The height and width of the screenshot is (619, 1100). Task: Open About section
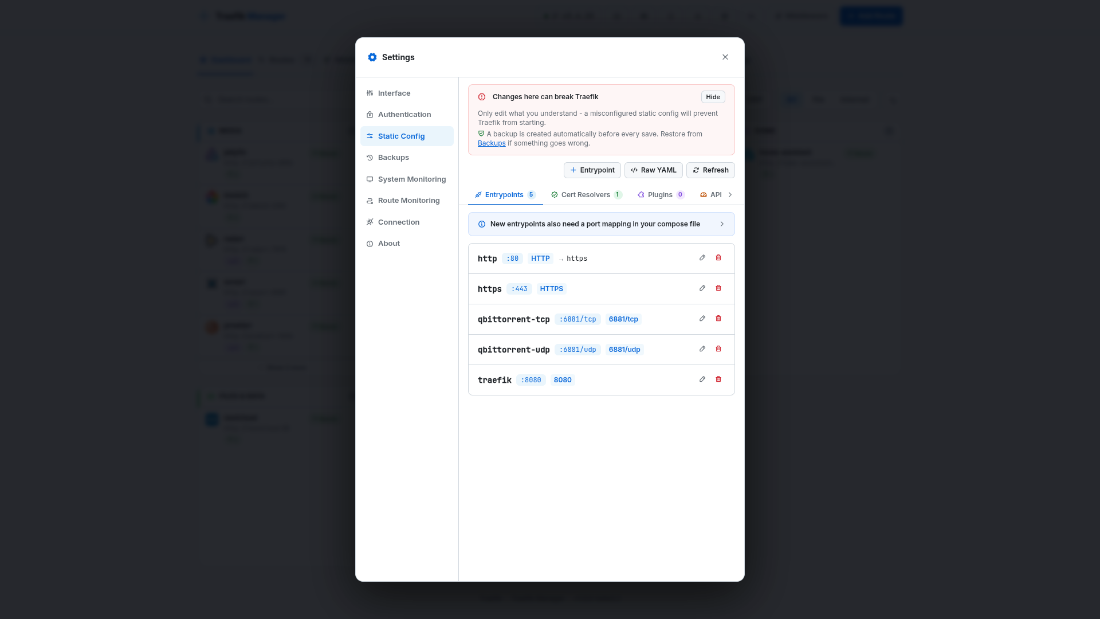click(407, 244)
